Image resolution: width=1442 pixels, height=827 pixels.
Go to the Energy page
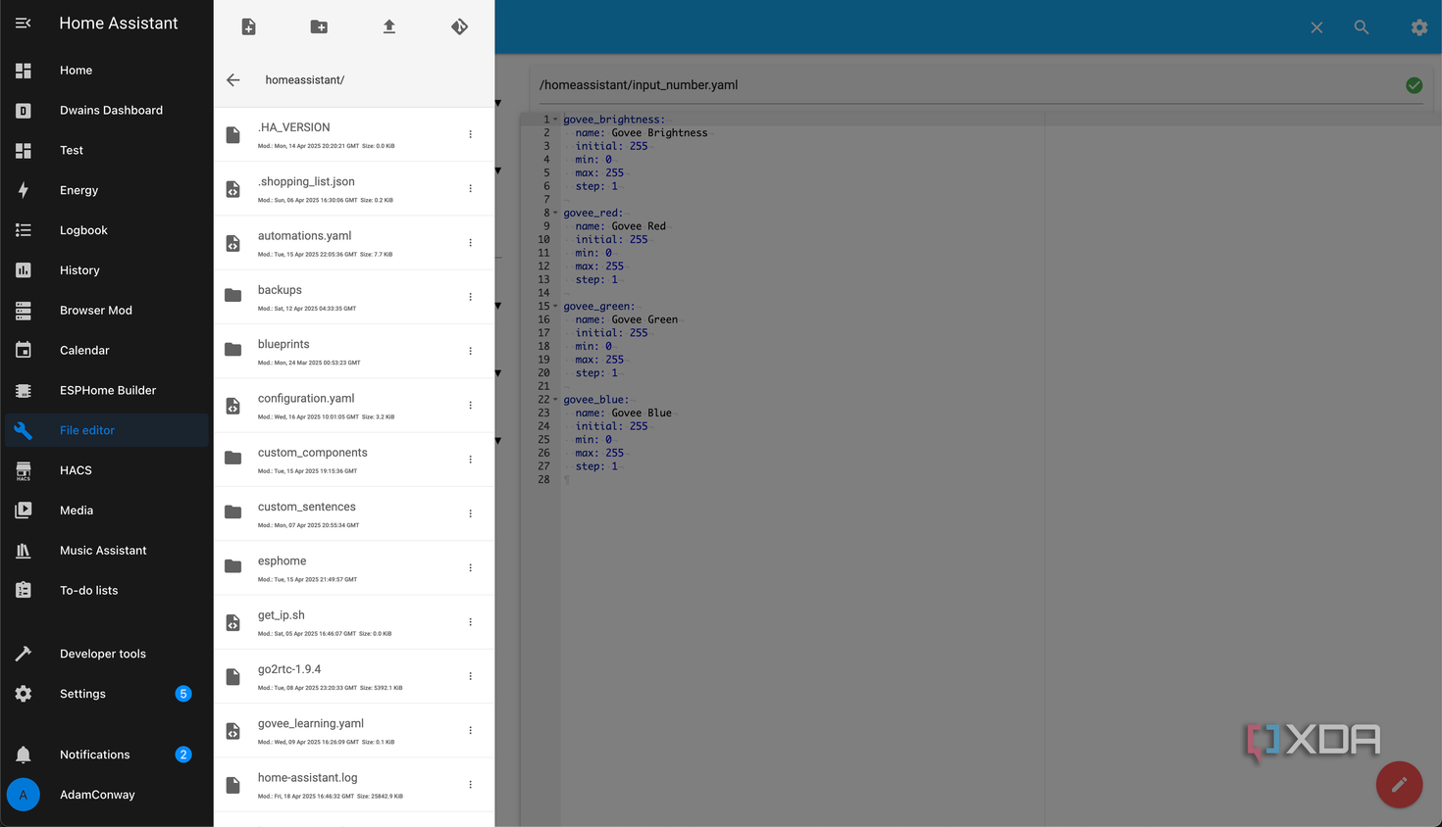pos(106,190)
